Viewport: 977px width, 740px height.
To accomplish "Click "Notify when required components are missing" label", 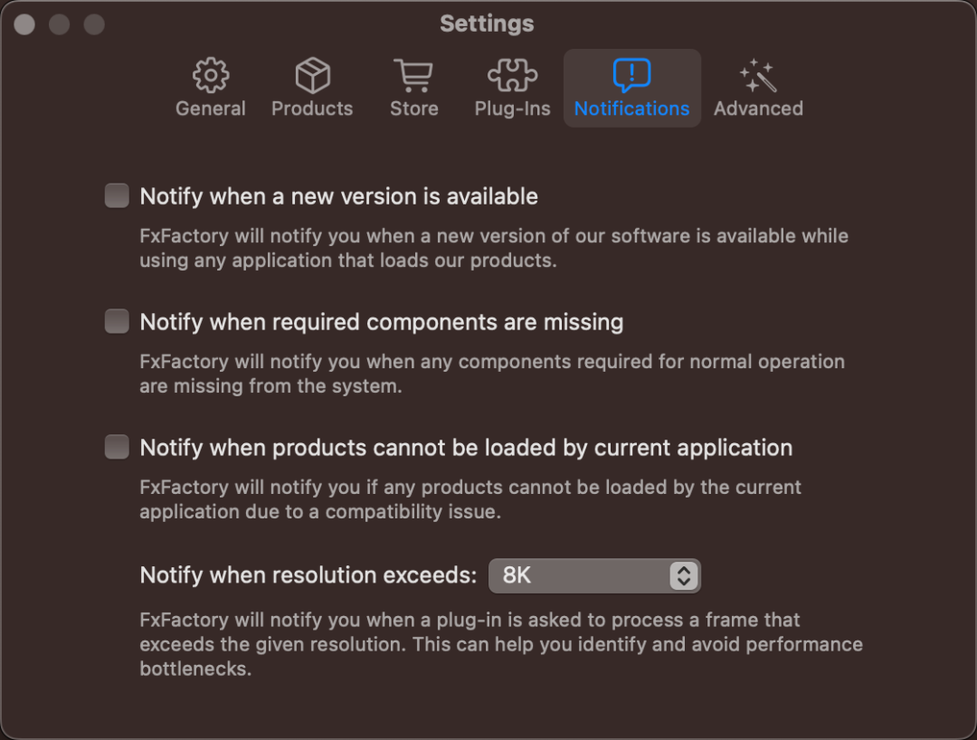I will click(382, 323).
